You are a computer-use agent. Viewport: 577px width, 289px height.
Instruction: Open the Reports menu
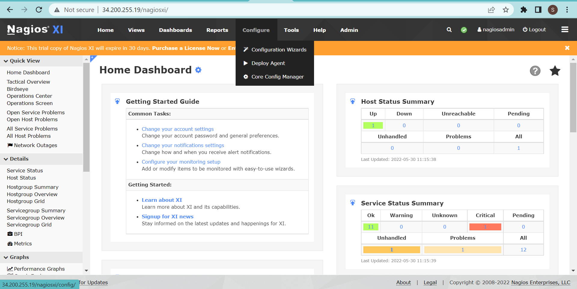coord(217,30)
